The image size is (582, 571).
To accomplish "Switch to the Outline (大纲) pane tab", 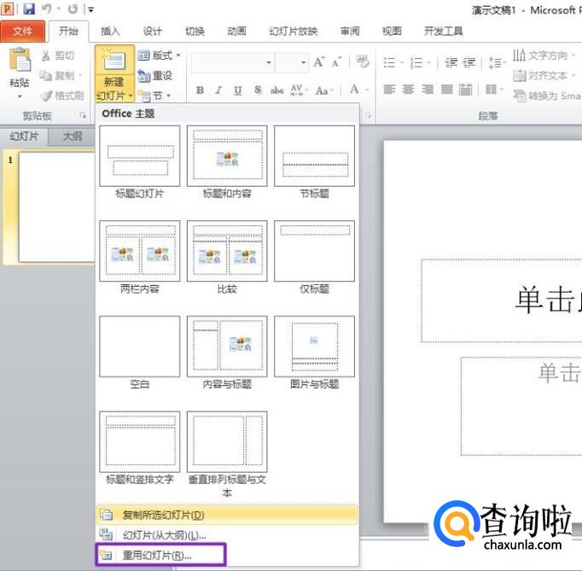I will point(72,137).
